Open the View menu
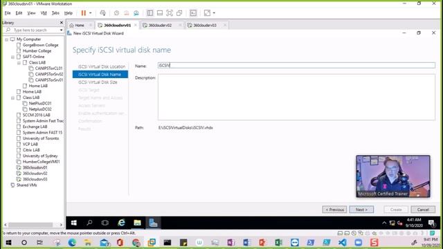 click(31, 13)
